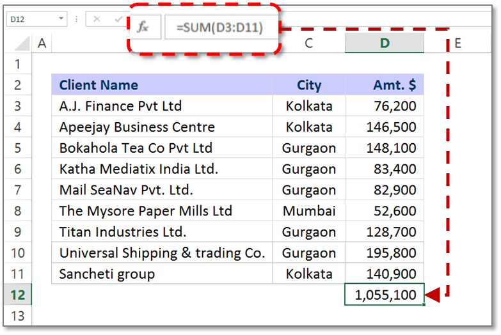Image resolution: width=501 pixels, height=335 pixels.
Task: Select row 5 header
Action: click(17, 148)
